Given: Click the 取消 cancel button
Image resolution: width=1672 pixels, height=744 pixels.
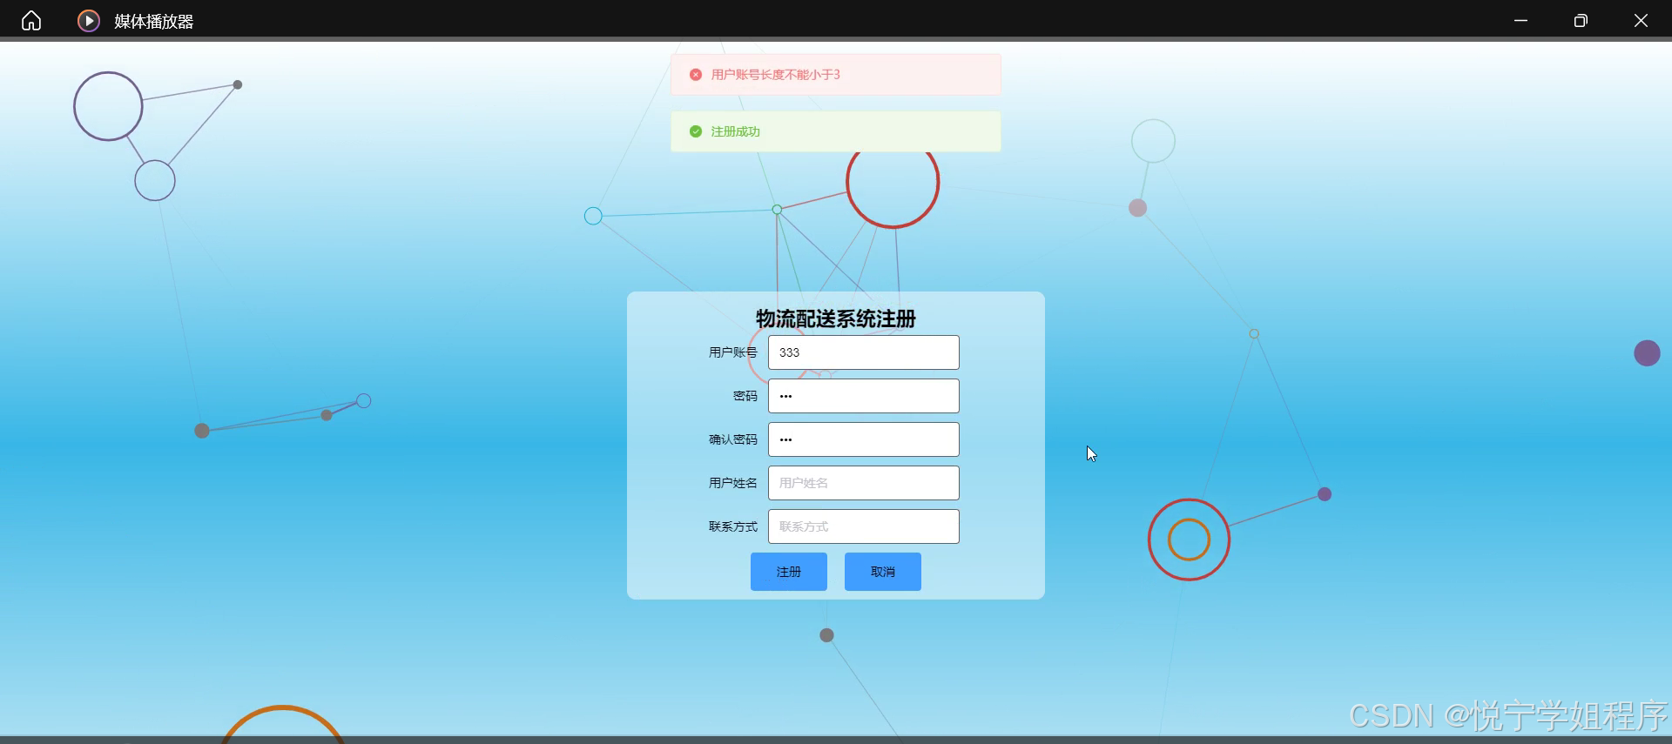Looking at the screenshot, I should point(883,572).
